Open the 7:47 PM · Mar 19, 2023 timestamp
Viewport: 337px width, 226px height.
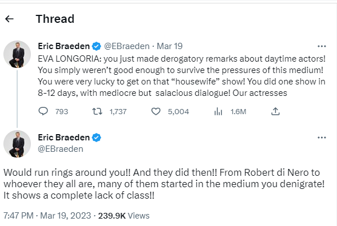coord(47,216)
